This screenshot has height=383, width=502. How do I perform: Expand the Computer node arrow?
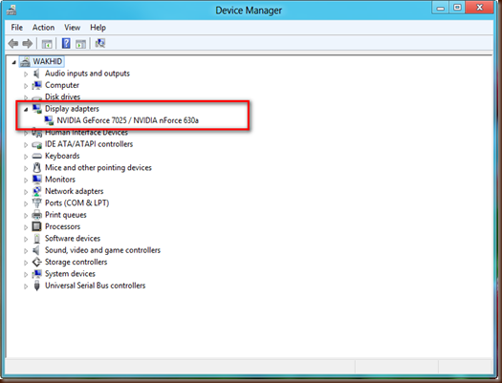point(26,86)
